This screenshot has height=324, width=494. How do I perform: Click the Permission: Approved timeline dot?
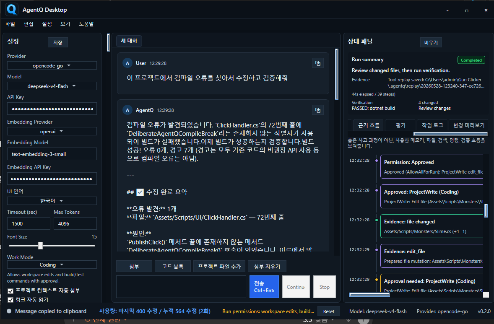pyautogui.click(x=377, y=161)
